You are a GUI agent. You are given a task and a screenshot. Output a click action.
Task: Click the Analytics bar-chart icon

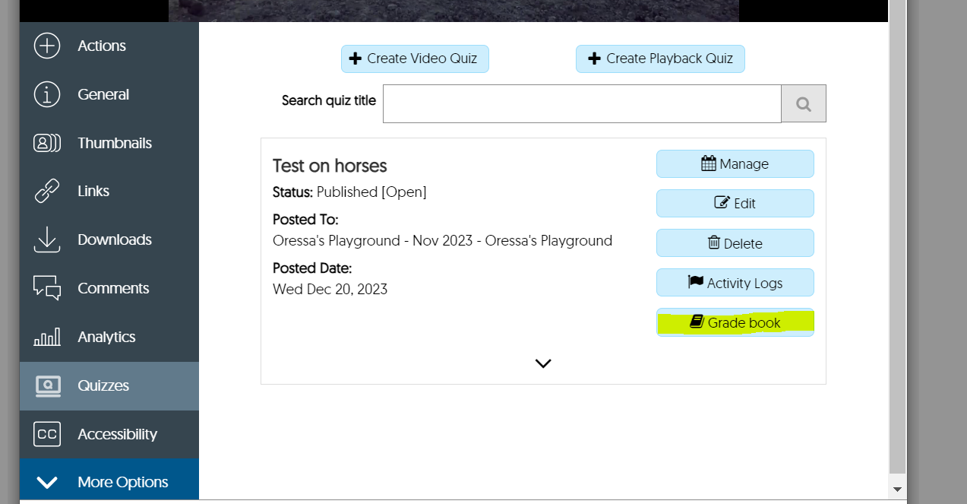click(x=47, y=337)
